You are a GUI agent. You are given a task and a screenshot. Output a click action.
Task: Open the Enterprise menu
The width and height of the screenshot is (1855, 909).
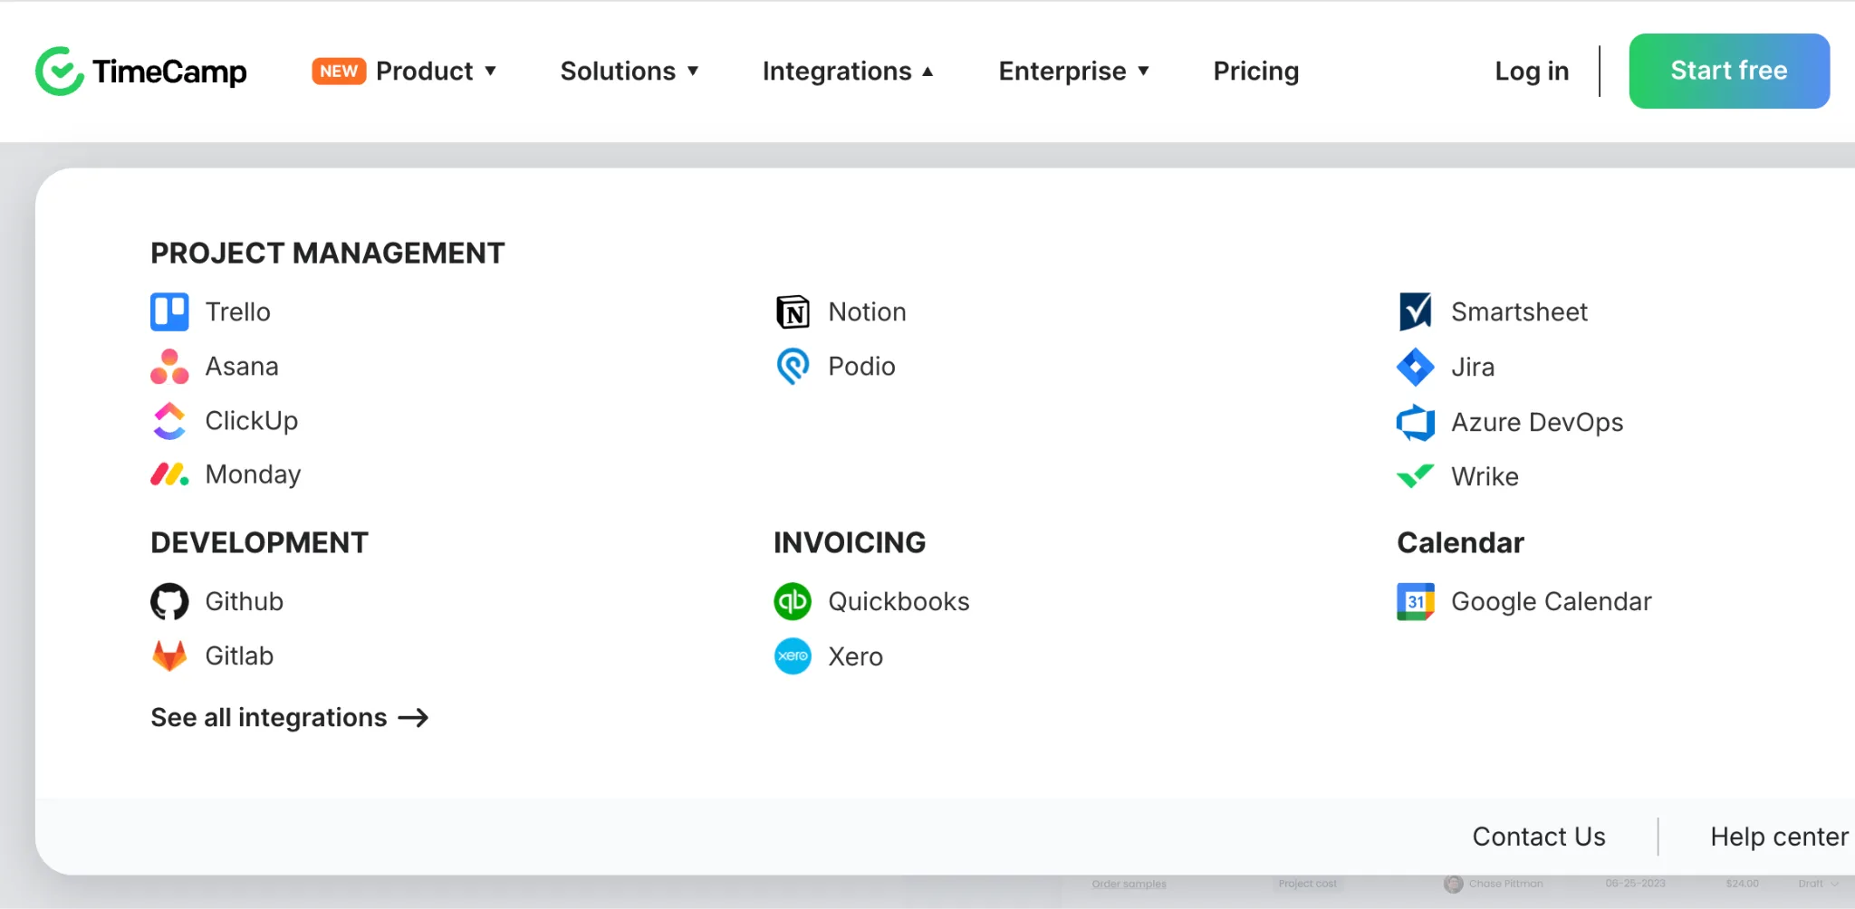(1062, 72)
